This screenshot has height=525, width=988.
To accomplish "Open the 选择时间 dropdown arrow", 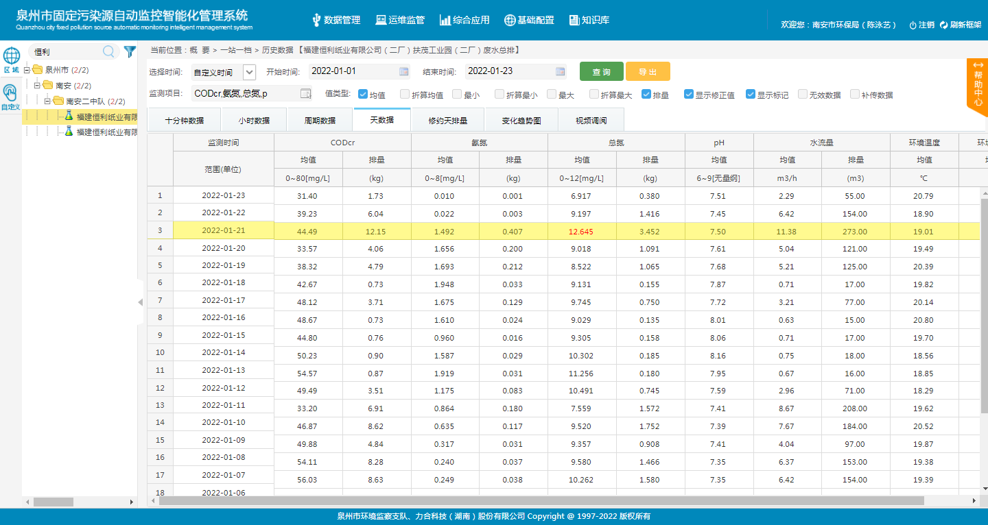I will point(249,72).
